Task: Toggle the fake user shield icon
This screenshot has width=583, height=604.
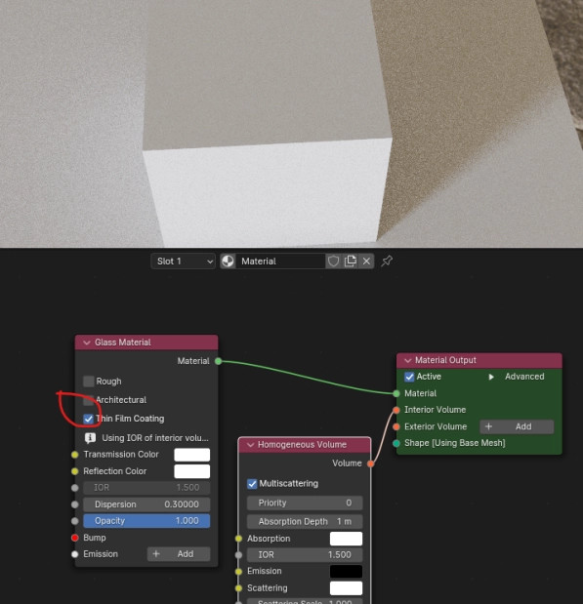Action: [333, 262]
